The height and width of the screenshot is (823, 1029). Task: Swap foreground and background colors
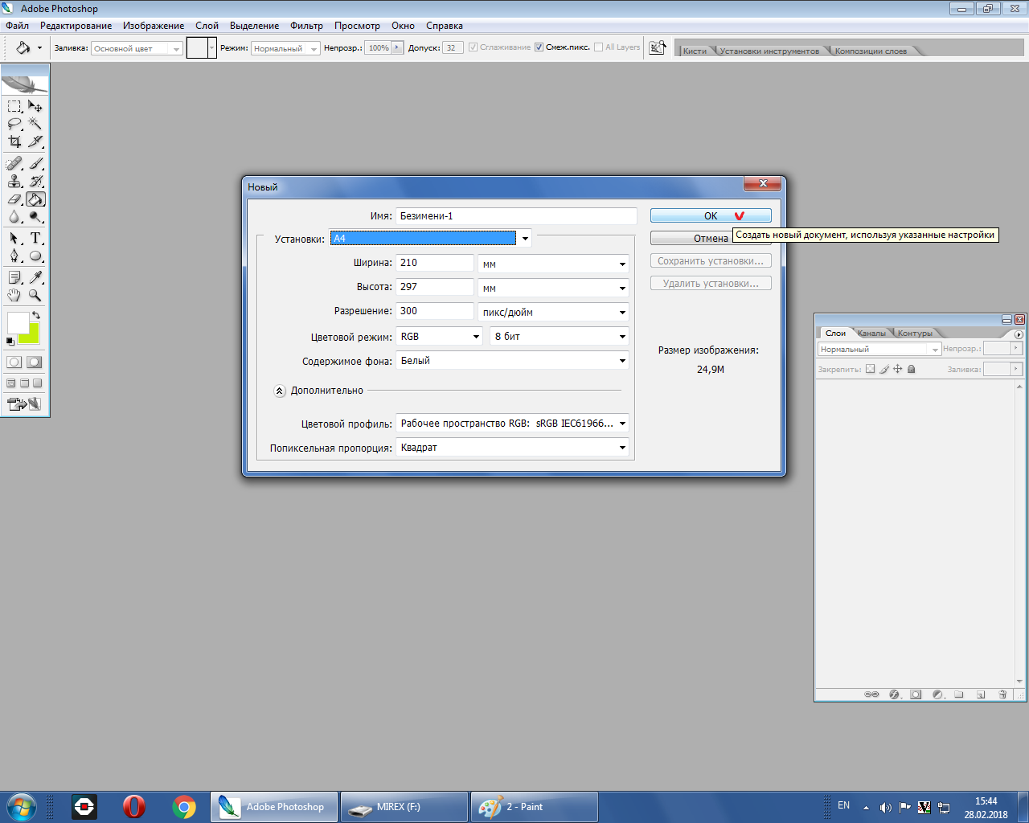36,315
